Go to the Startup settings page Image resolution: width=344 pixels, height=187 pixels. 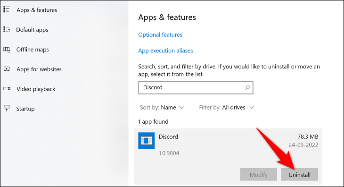point(25,109)
